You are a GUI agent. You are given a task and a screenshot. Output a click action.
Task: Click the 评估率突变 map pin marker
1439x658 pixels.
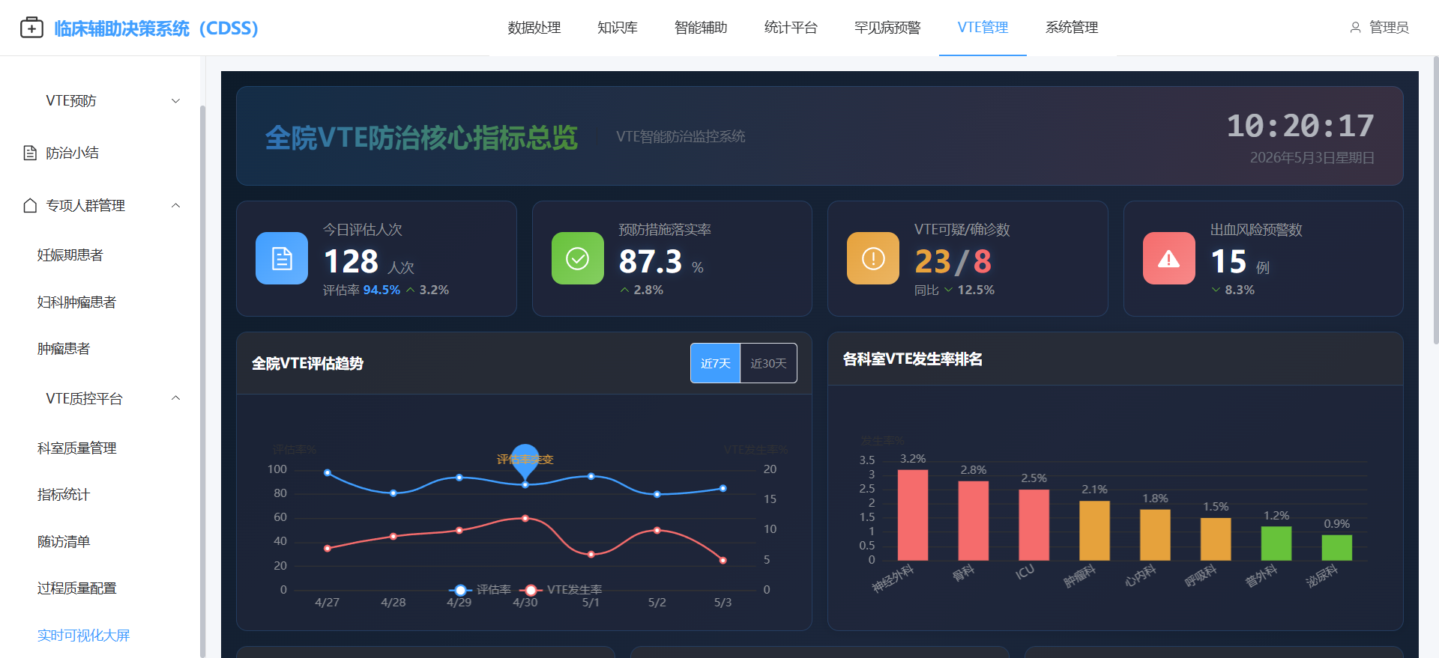click(525, 460)
